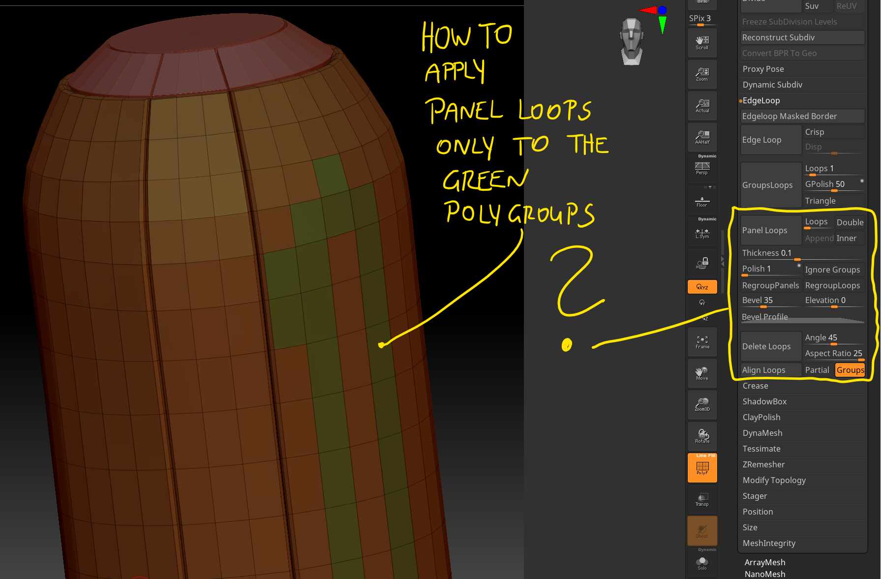The image size is (881, 579).
Task: Open the NanoMesh menu
Action: (764, 574)
